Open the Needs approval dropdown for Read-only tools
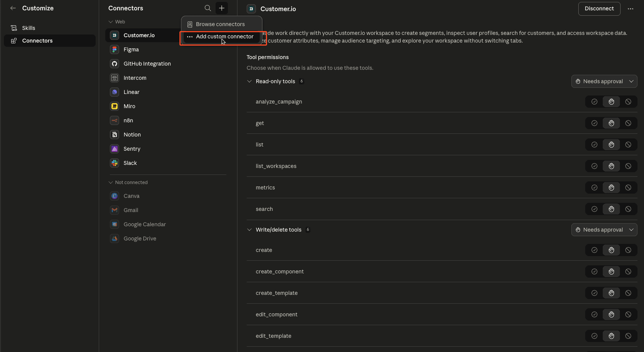 point(604,81)
